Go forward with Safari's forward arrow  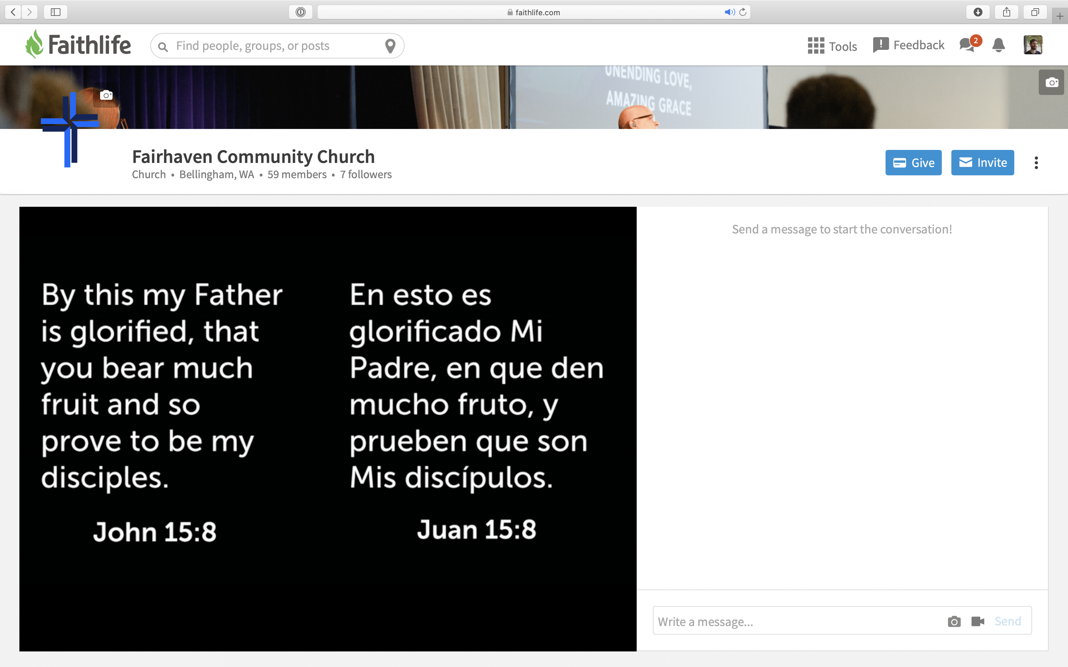[30, 12]
